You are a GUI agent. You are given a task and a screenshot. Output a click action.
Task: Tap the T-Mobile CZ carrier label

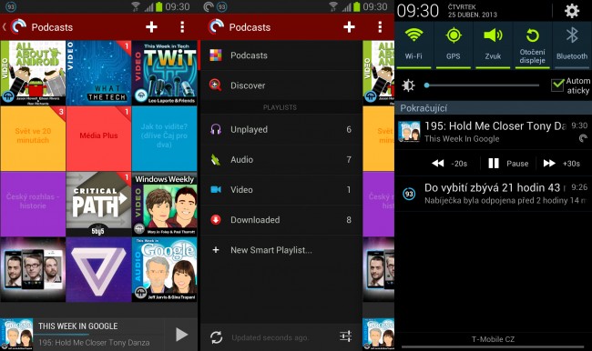tap(493, 339)
